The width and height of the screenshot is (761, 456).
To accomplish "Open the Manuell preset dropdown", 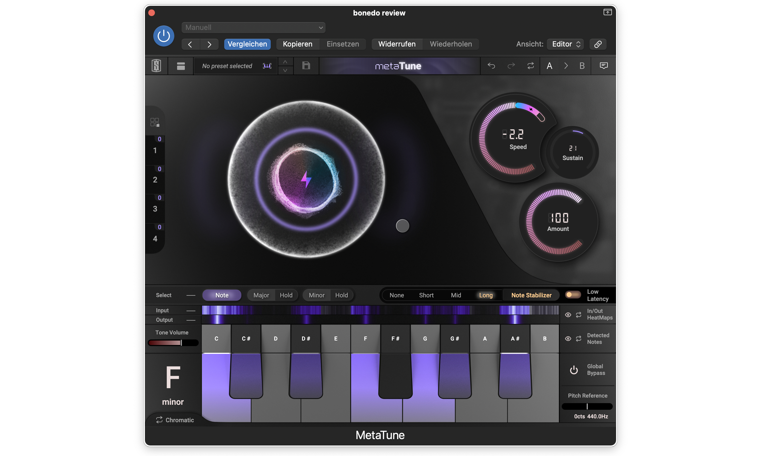I will [253, 28].
